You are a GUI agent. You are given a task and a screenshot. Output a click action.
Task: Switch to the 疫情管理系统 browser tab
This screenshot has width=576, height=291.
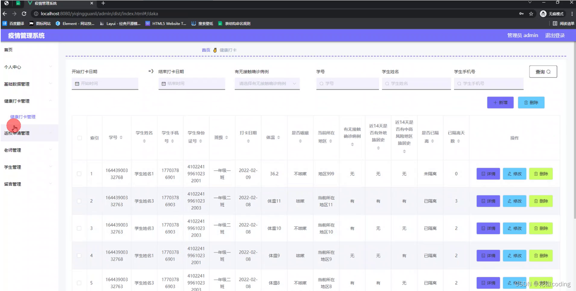coord(60,3)
